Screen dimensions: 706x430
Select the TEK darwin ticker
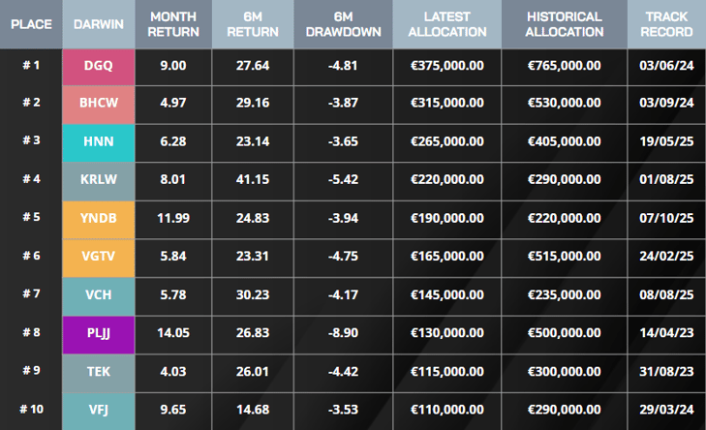[x=98, y=372]
